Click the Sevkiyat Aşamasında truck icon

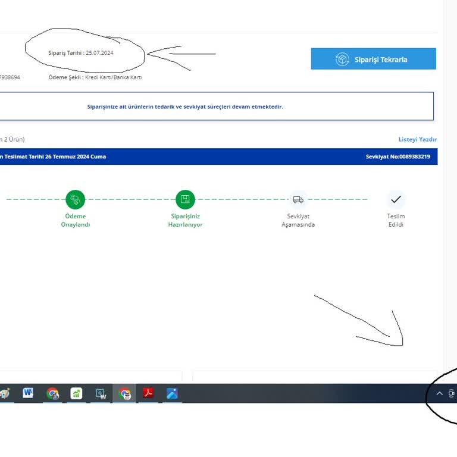pyautogui.click(x=298, y=200)
